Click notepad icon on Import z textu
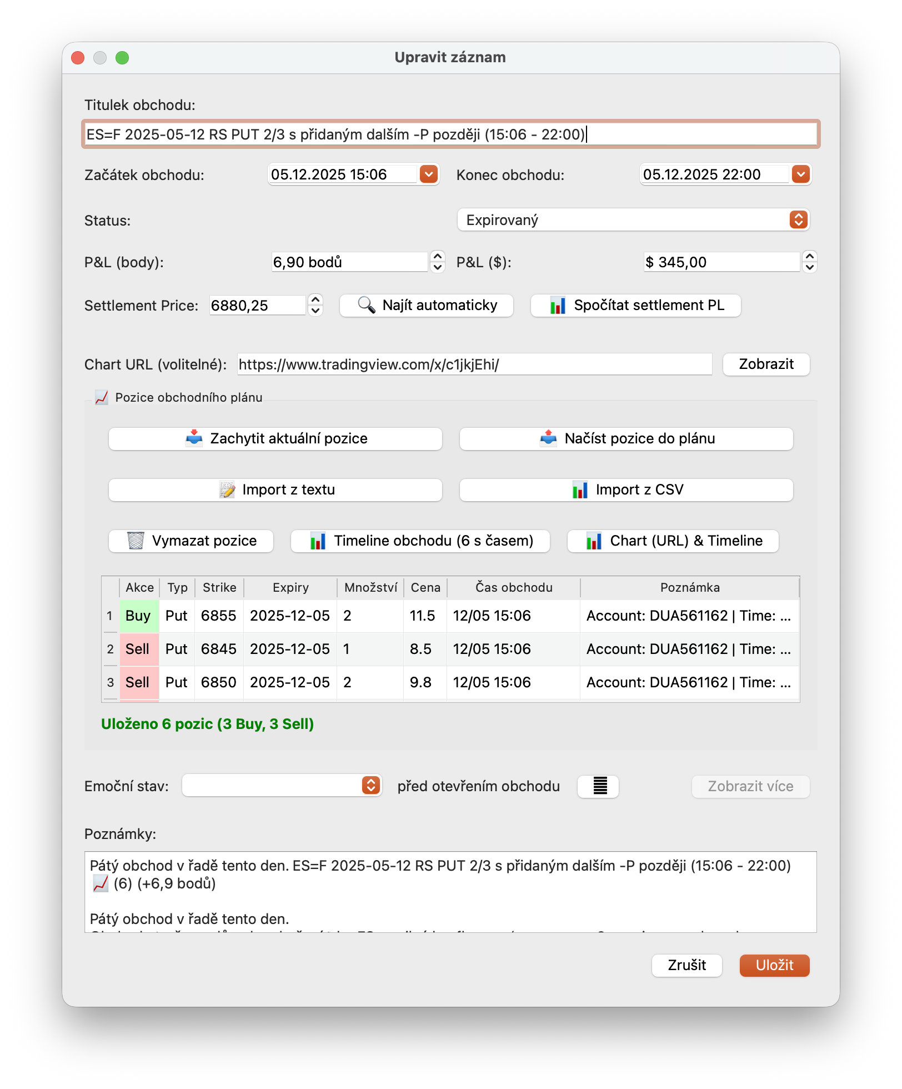902x1089 pixels. point(227,489)
